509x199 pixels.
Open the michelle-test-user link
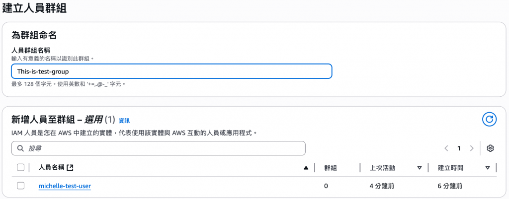point(65,186)
